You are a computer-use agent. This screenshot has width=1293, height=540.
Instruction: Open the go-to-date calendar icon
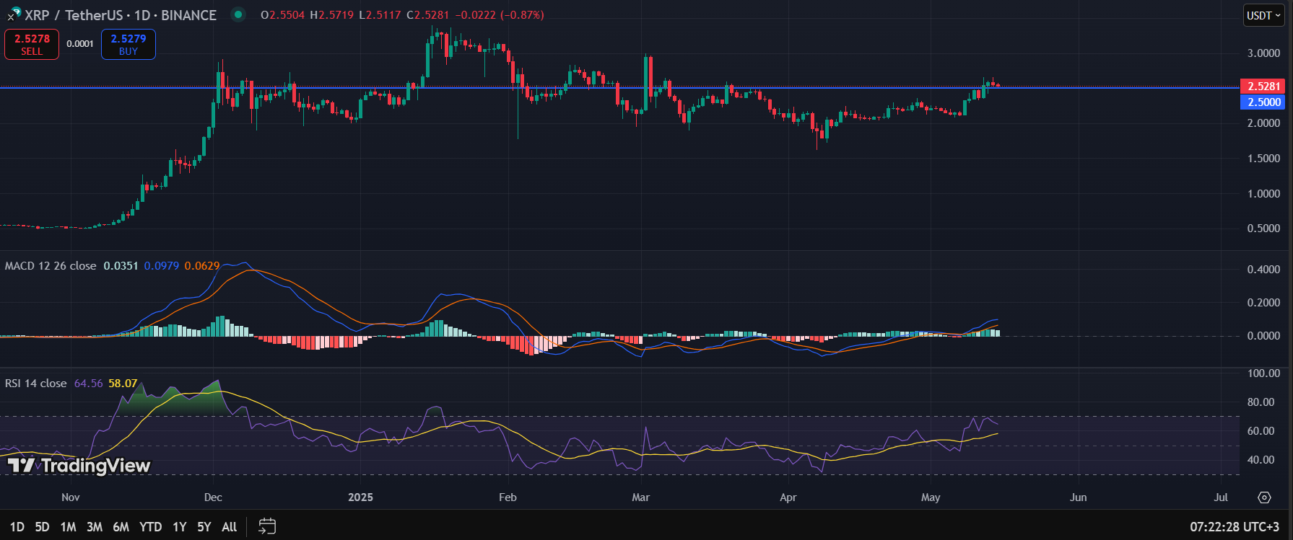267,526
